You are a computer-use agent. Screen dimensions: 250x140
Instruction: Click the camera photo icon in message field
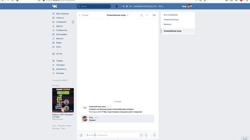(x=141, y=135)
